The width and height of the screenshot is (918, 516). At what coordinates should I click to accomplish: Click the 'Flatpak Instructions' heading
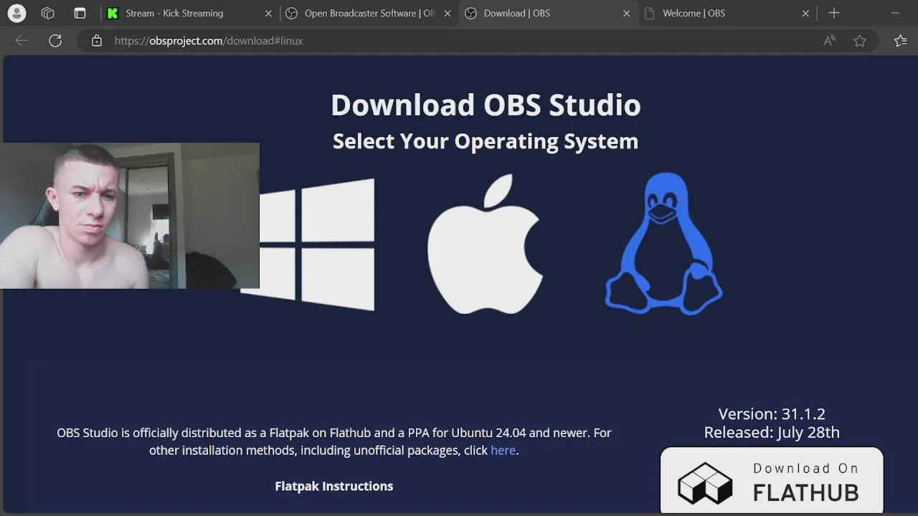click(334, 486)
